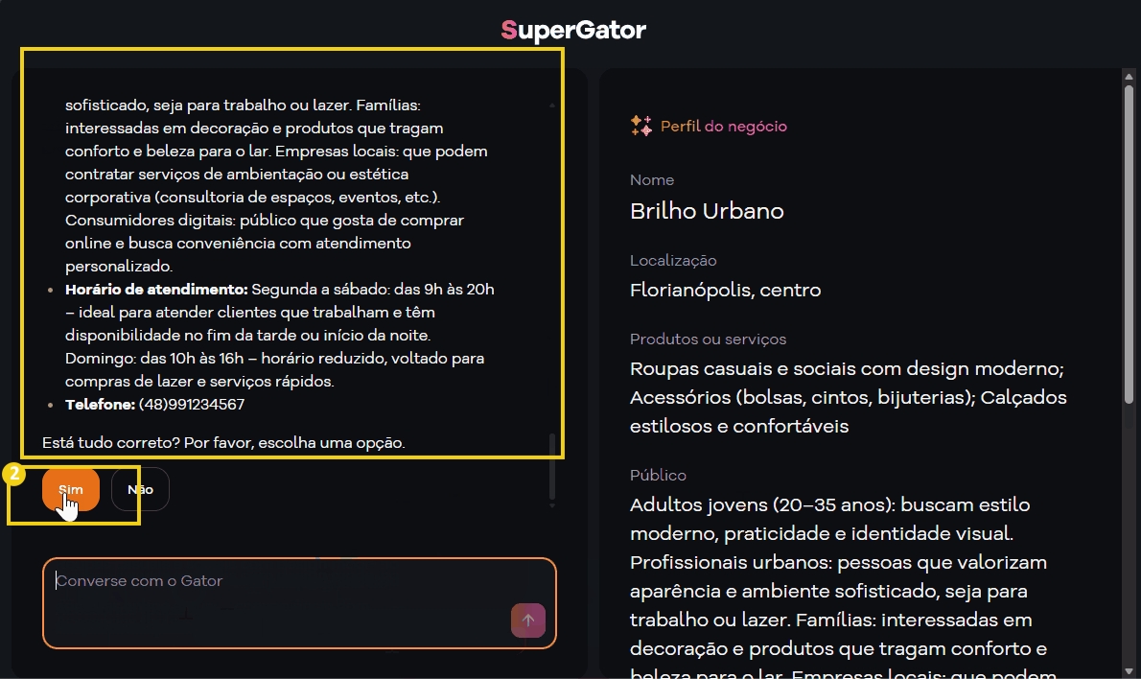Click the cursor-highlighted Sim option
The height and width of the screenshot is (679, 1141).
tap(69, 489)
